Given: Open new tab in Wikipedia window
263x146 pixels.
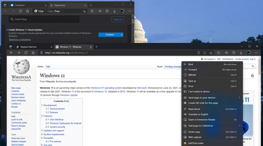Looking at the screenshot, I should pos(96,47).
